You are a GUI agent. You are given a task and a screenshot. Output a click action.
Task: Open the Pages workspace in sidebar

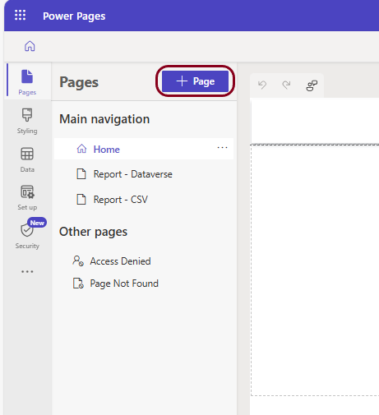tap(27, 82)
